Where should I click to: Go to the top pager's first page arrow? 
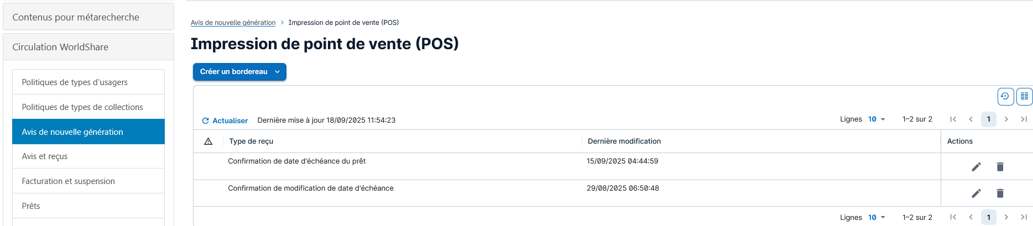[953, 119]
